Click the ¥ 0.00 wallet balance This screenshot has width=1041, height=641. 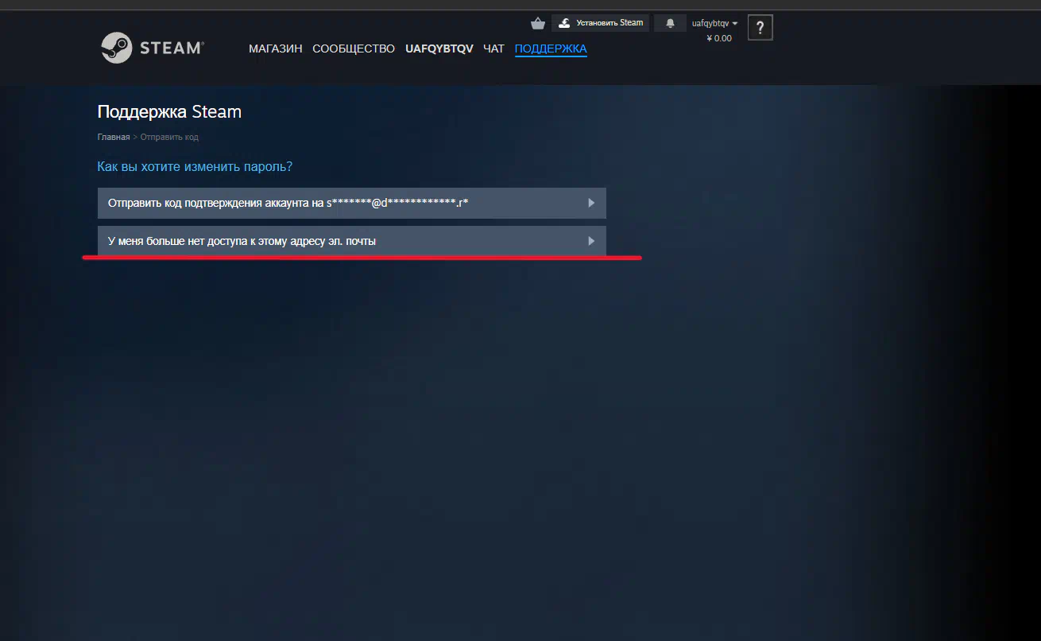click(719, 38)
